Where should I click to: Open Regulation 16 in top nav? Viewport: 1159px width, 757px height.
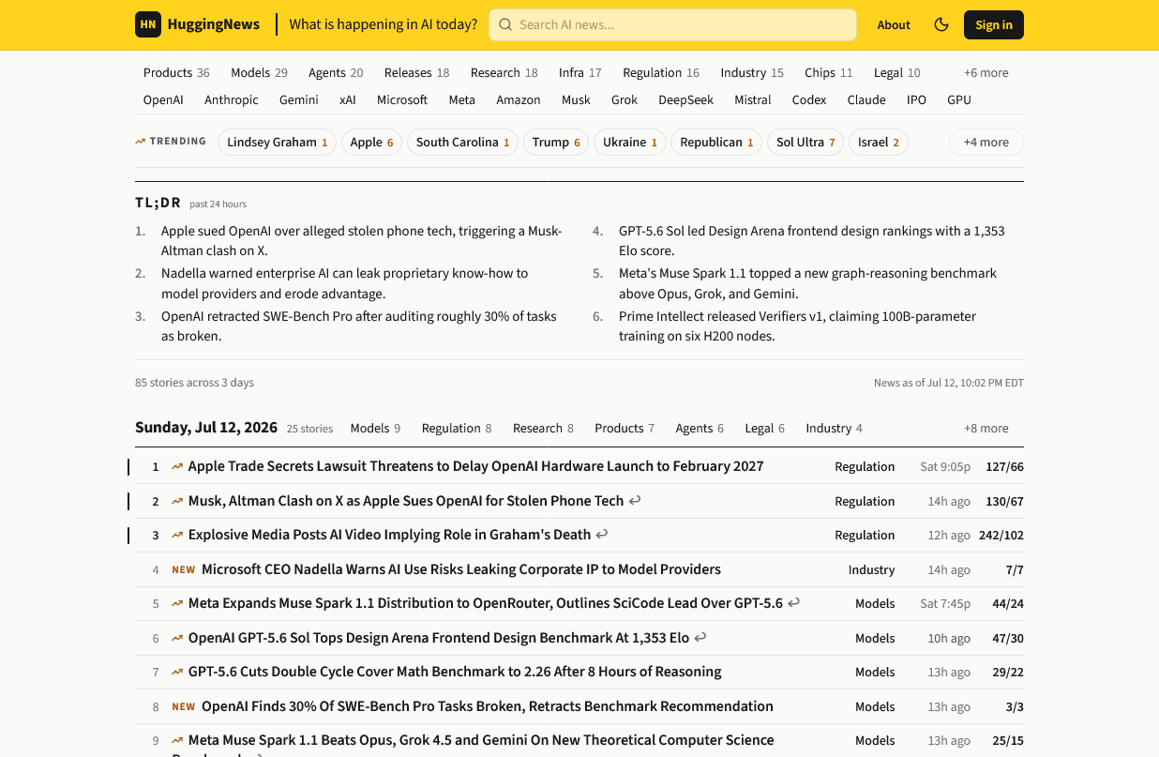point(661,72)
